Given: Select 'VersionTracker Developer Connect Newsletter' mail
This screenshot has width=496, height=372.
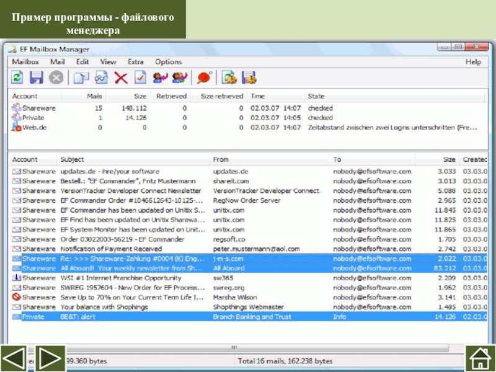Looking at the screenshot, I should (249, 191).
